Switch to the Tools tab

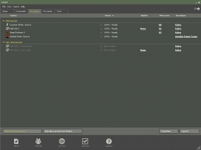(x=61, y=11)
